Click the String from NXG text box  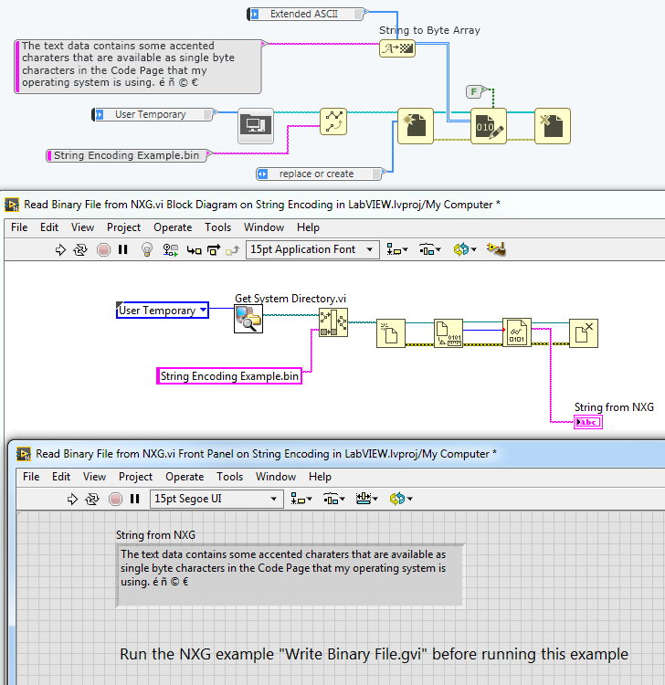pos(290,574)
